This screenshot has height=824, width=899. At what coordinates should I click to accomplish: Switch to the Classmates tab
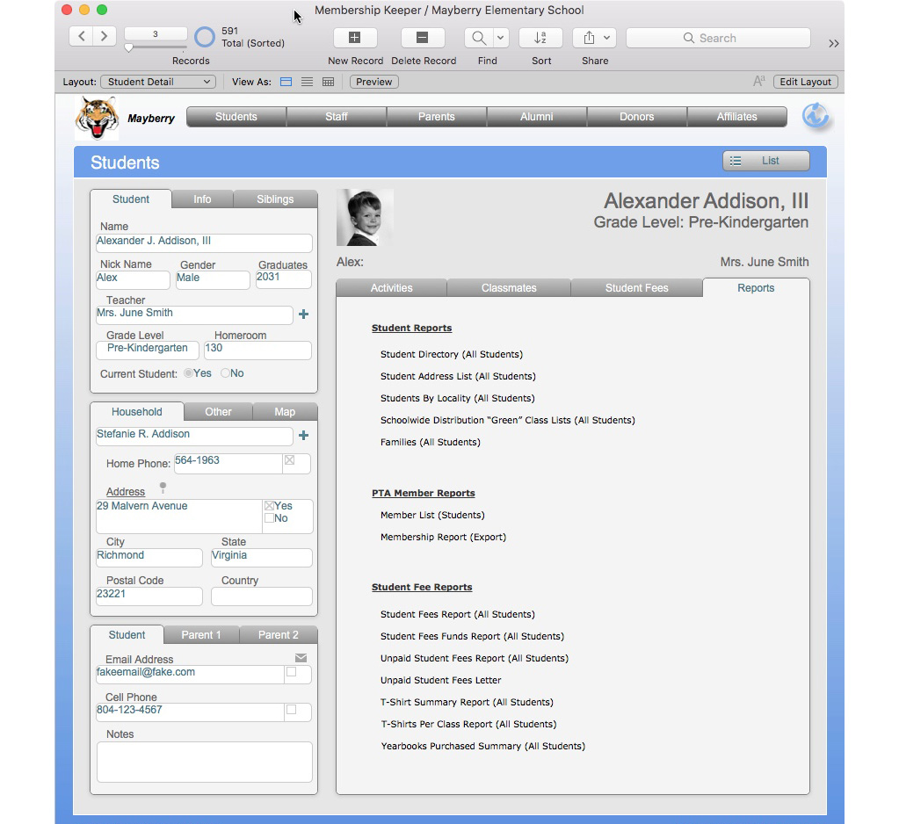coord(509,287)
